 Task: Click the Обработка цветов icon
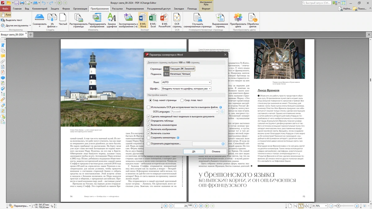coord(253,17)
